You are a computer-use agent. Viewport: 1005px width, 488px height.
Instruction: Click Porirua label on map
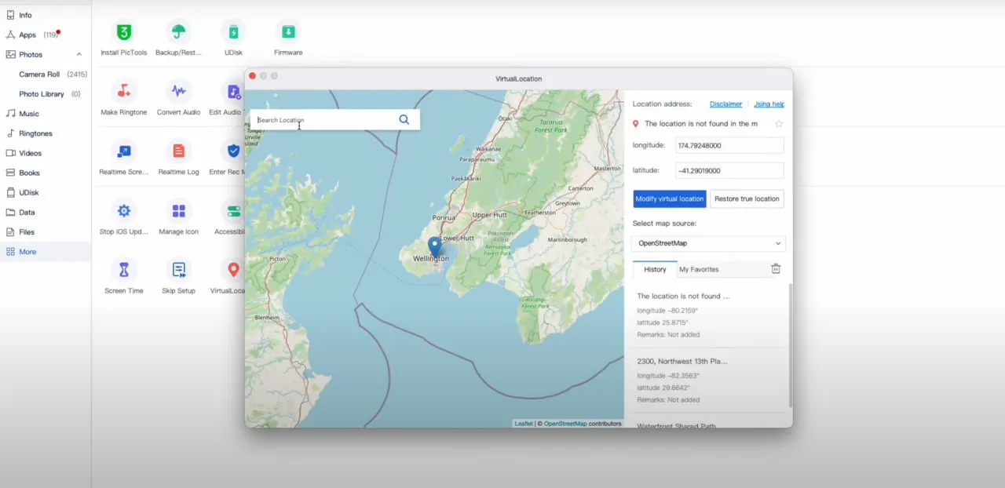[x=444, y=218]
